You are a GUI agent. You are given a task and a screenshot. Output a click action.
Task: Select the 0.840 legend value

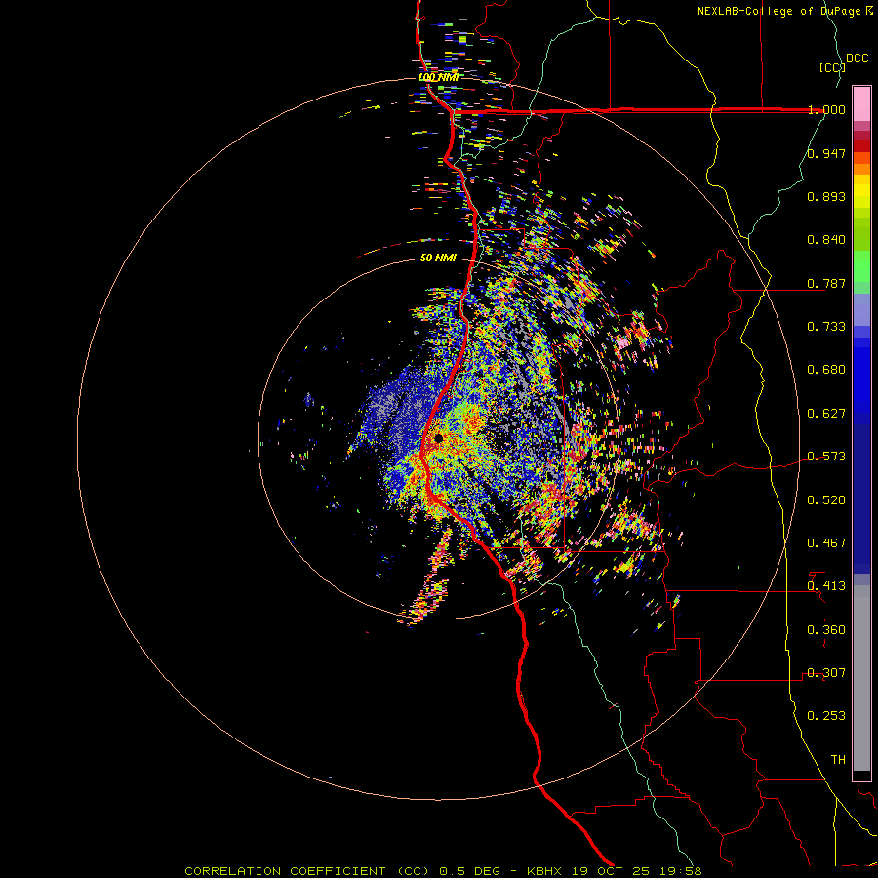(826, 240)
